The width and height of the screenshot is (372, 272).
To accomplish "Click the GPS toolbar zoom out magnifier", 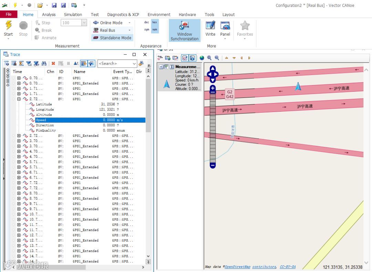I will coord(217,58).
